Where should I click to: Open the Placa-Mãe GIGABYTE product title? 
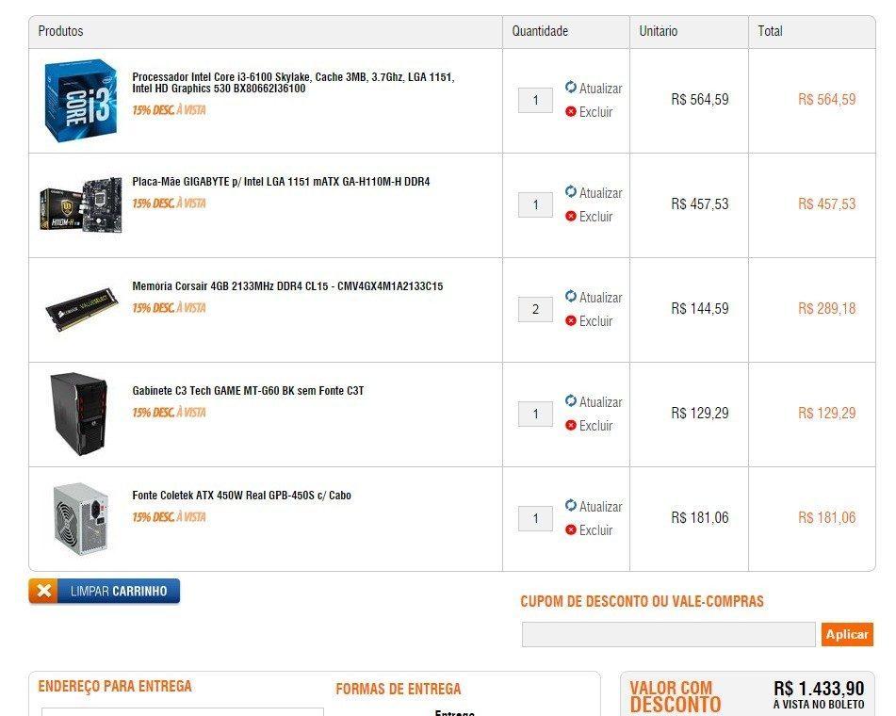point(281,182)
